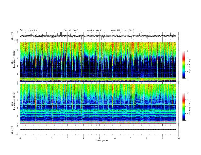This screenshot has width=201, height=155.
Task: Click the ch.1(V) waveform axis label
Action: click(x=12, y=36)
